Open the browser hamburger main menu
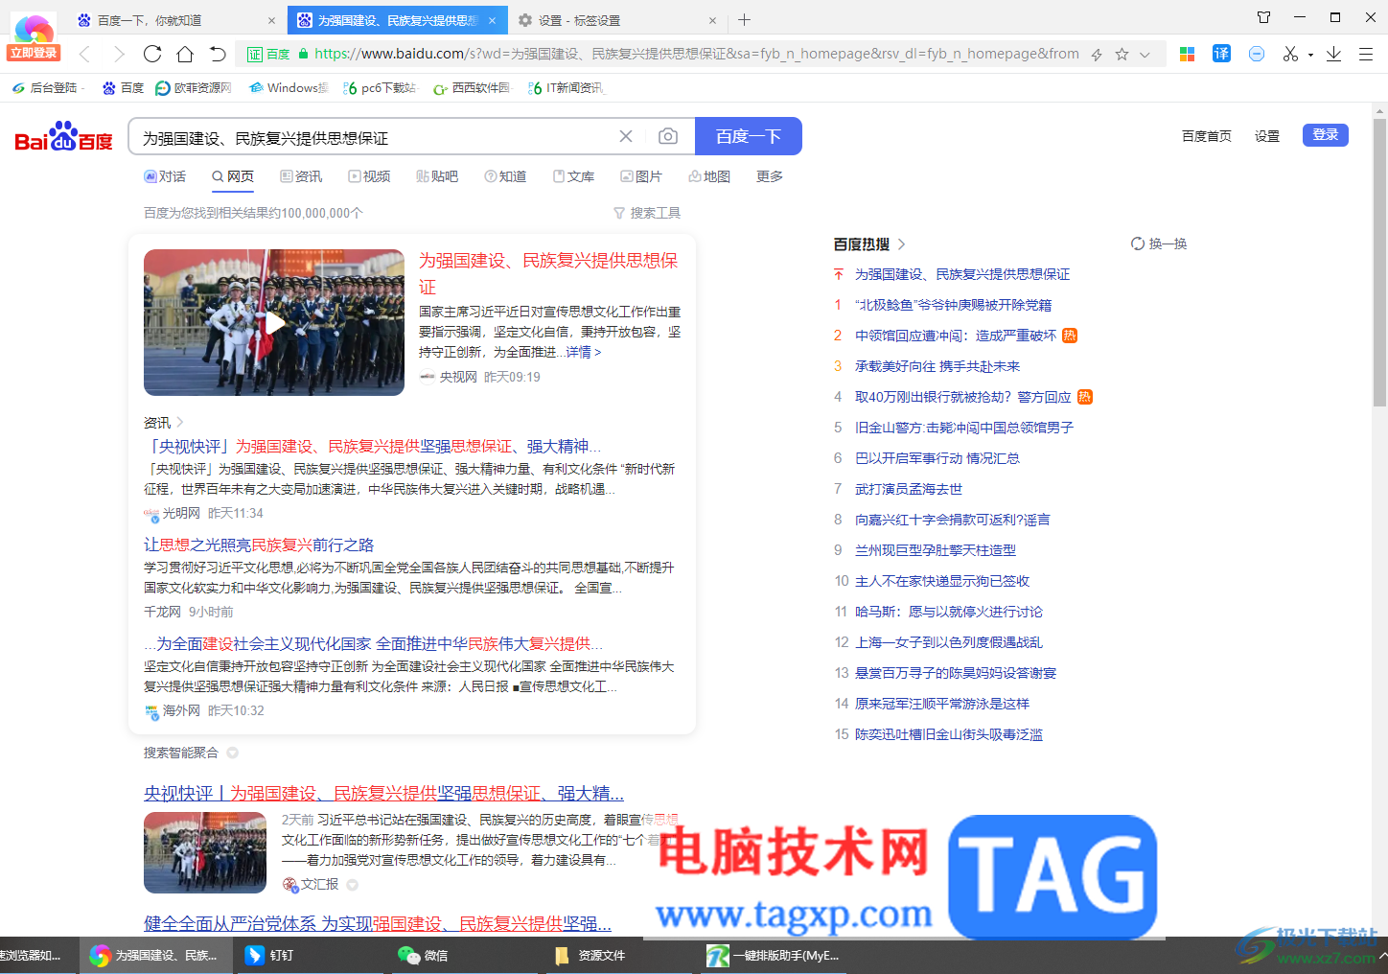Screen dimensions: 1388x974 [x=1366, y=54]
